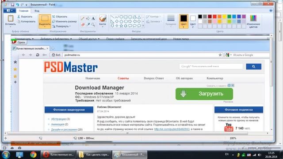Open the Толщина line thickness dropdown

(x=171, y=21)
